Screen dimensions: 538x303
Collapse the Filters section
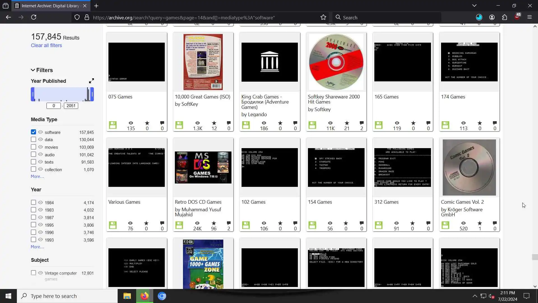coord(33,70)
